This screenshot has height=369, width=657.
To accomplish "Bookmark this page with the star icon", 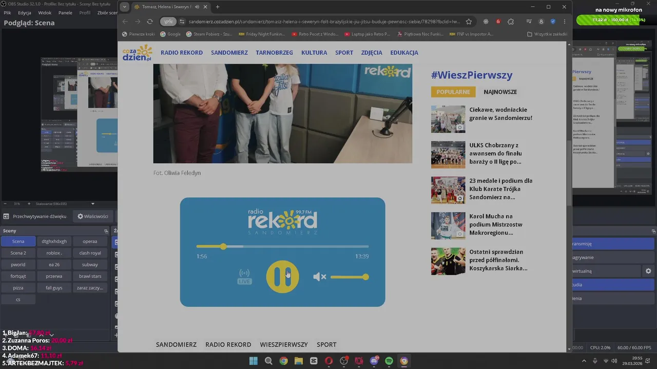I will click(x=469, y=22).
